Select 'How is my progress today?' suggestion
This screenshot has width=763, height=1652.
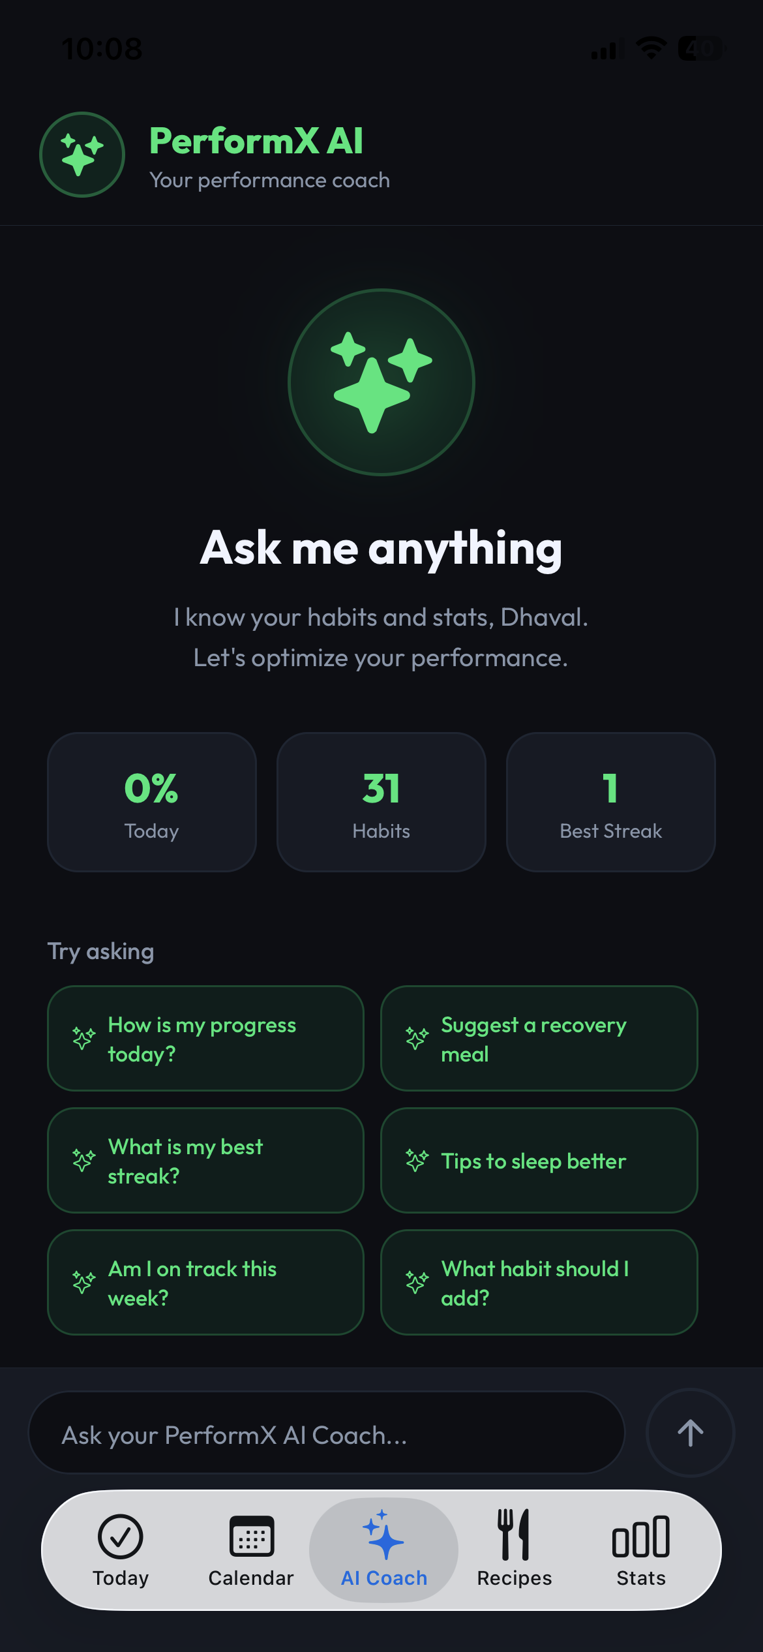coord(205,1038)
